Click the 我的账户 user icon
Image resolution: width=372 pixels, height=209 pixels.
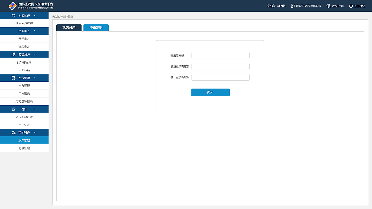[13, 133]
